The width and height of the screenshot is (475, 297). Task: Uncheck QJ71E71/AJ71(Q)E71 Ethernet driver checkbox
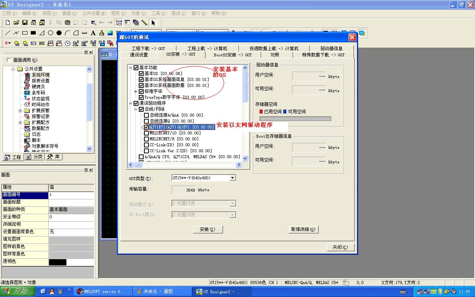coord(146,127)
